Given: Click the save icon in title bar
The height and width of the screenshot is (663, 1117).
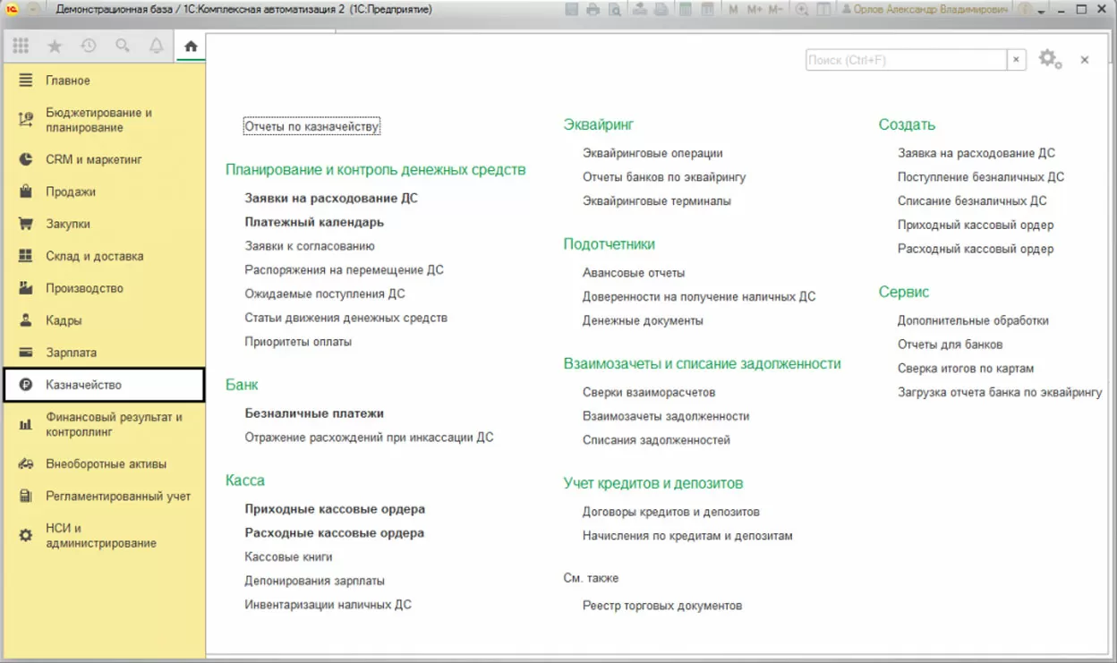Looking at the screenshot, I should click(572, 9).
